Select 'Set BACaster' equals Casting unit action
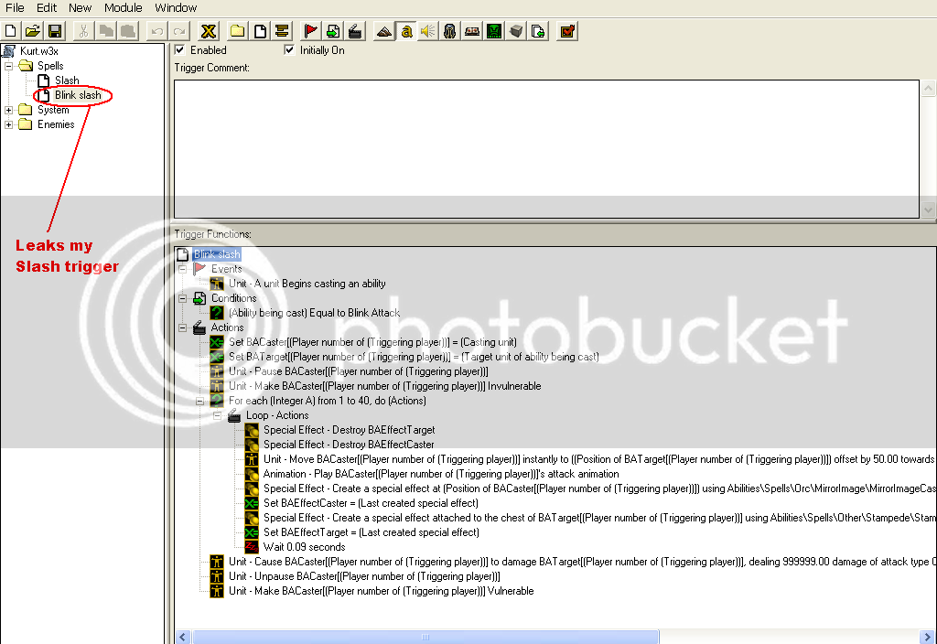The image size is (937, 644). (x=372, y=342)
